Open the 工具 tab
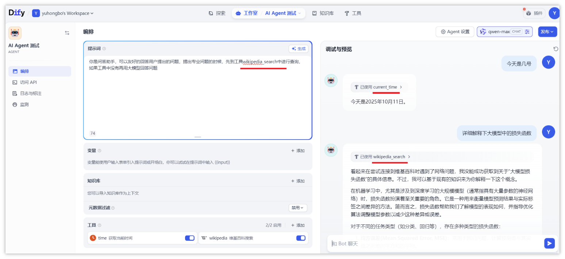Image resolution: width=565 pixels, height=259 pixels. tap(353, 13)
